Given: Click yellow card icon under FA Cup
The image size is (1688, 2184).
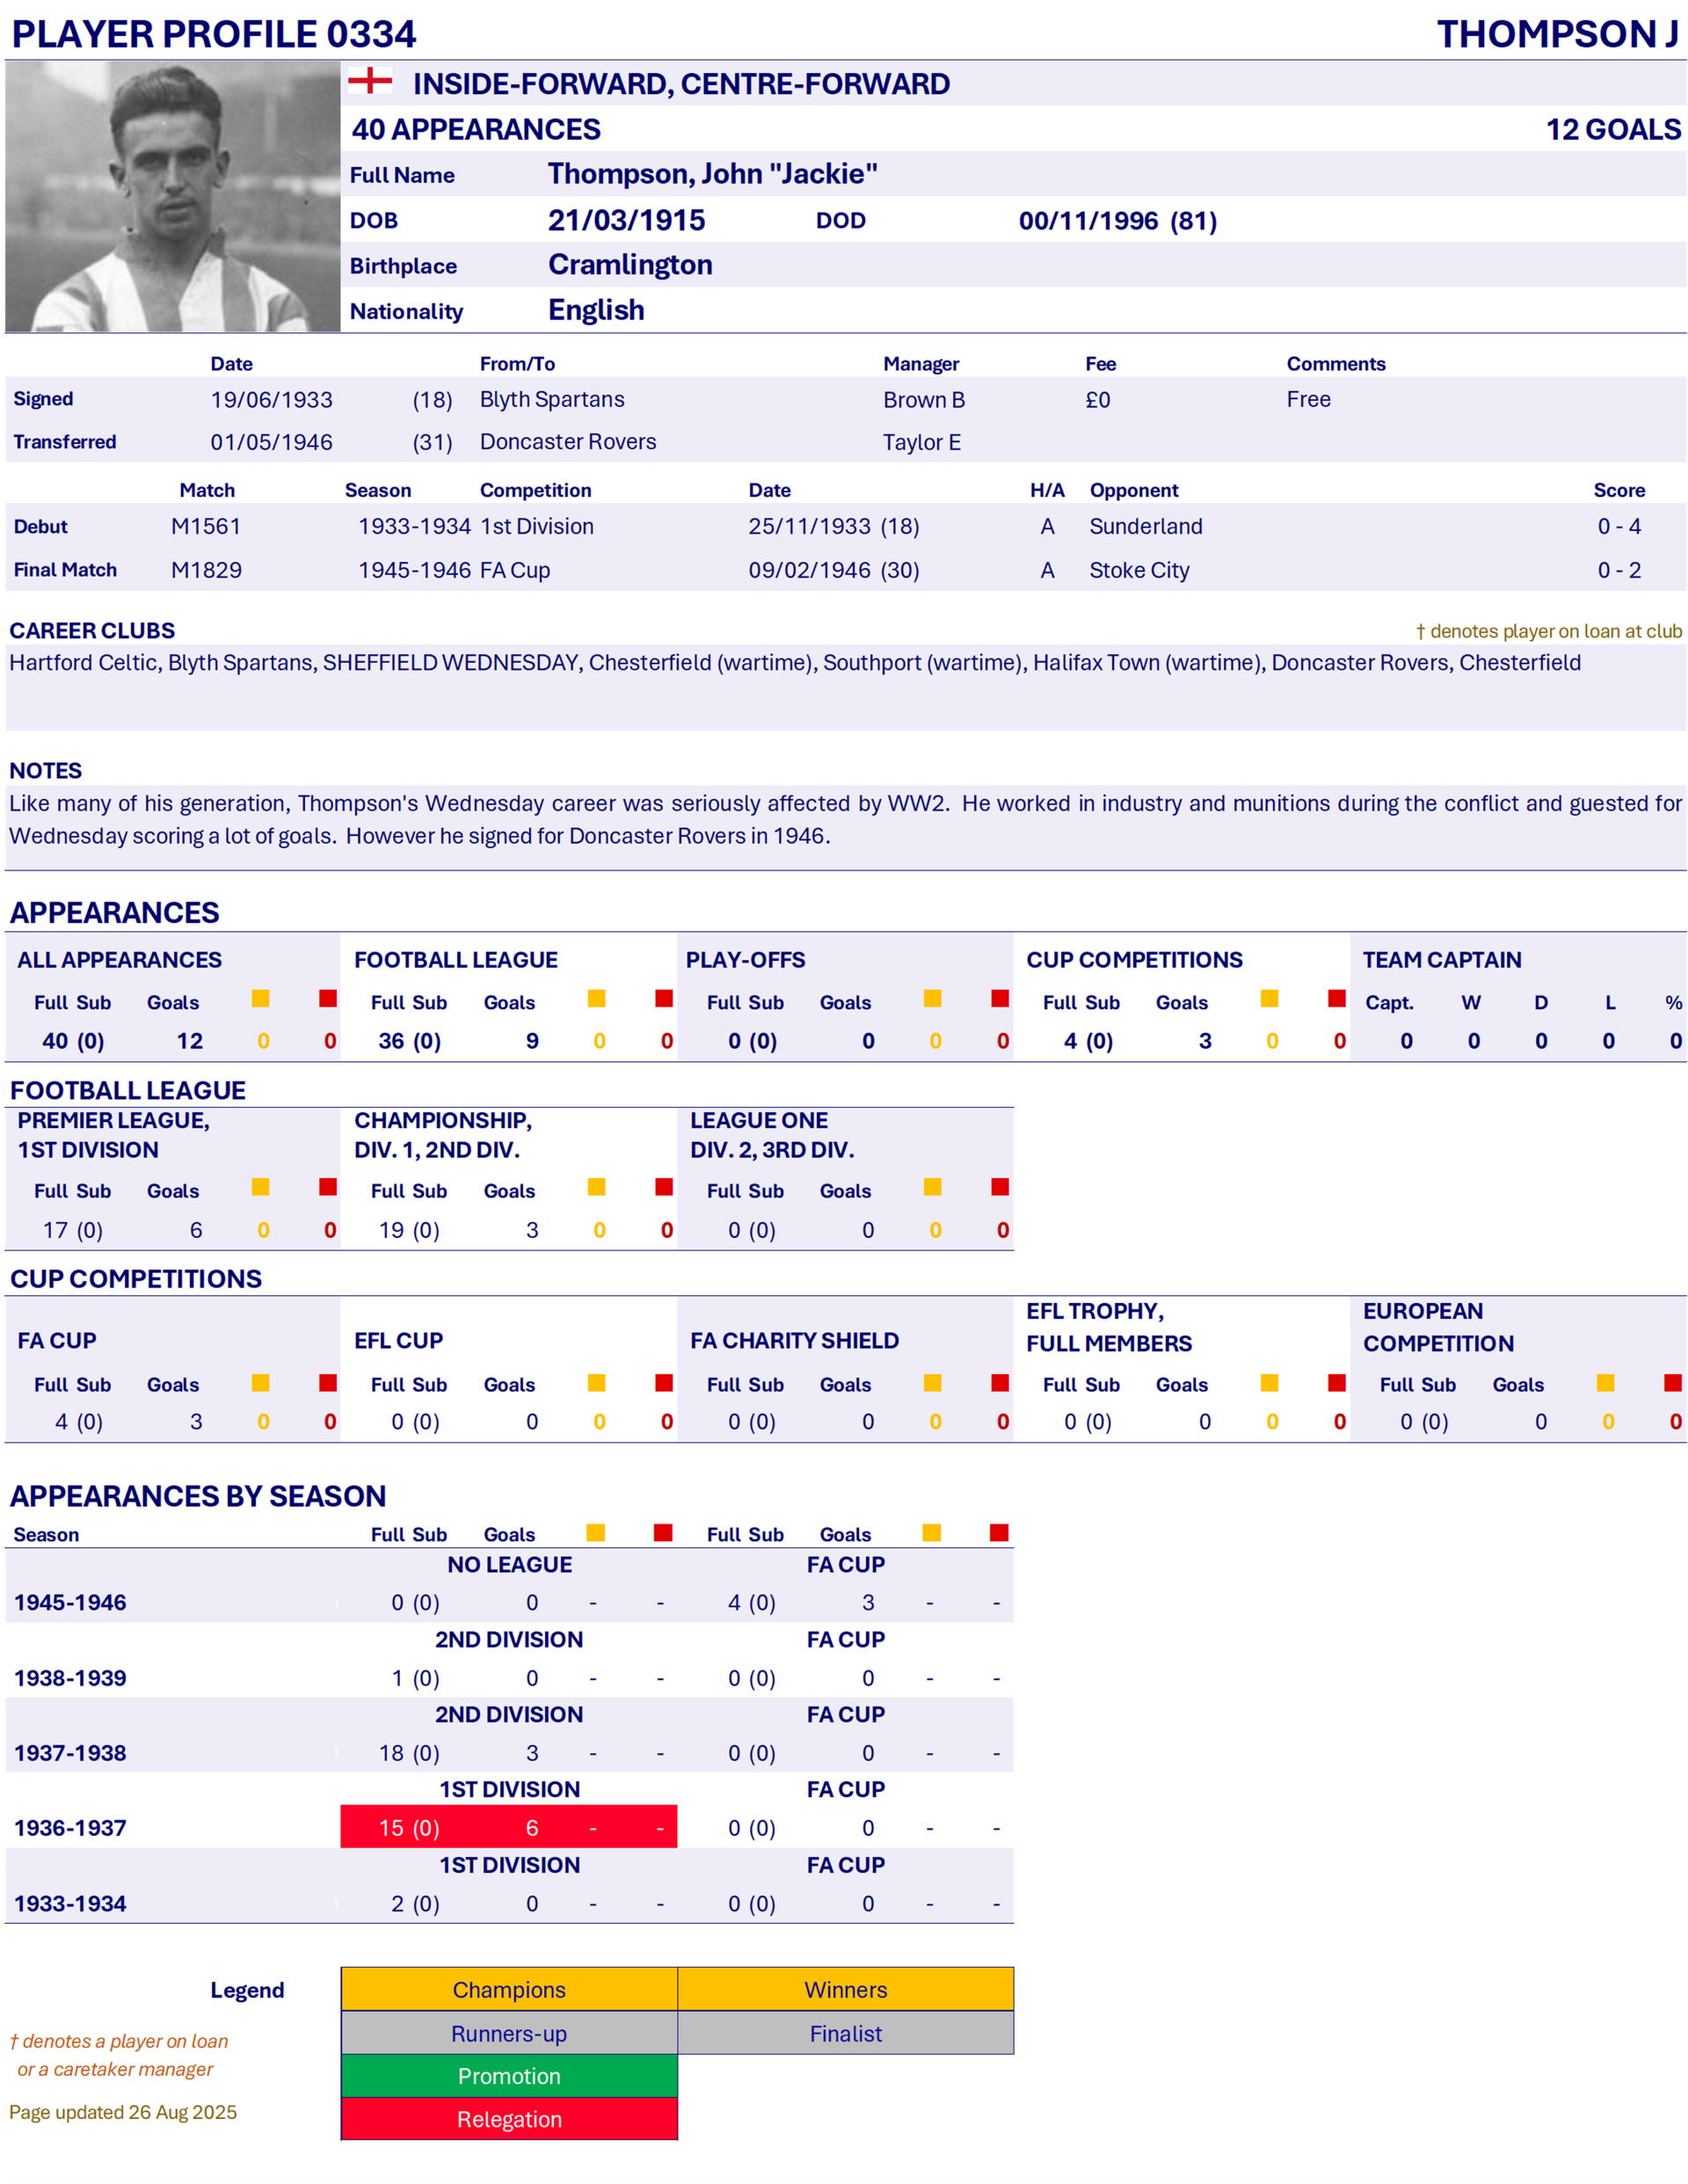Looking at the screenshot, I should pyautogui.click(x=261, y=1383).
